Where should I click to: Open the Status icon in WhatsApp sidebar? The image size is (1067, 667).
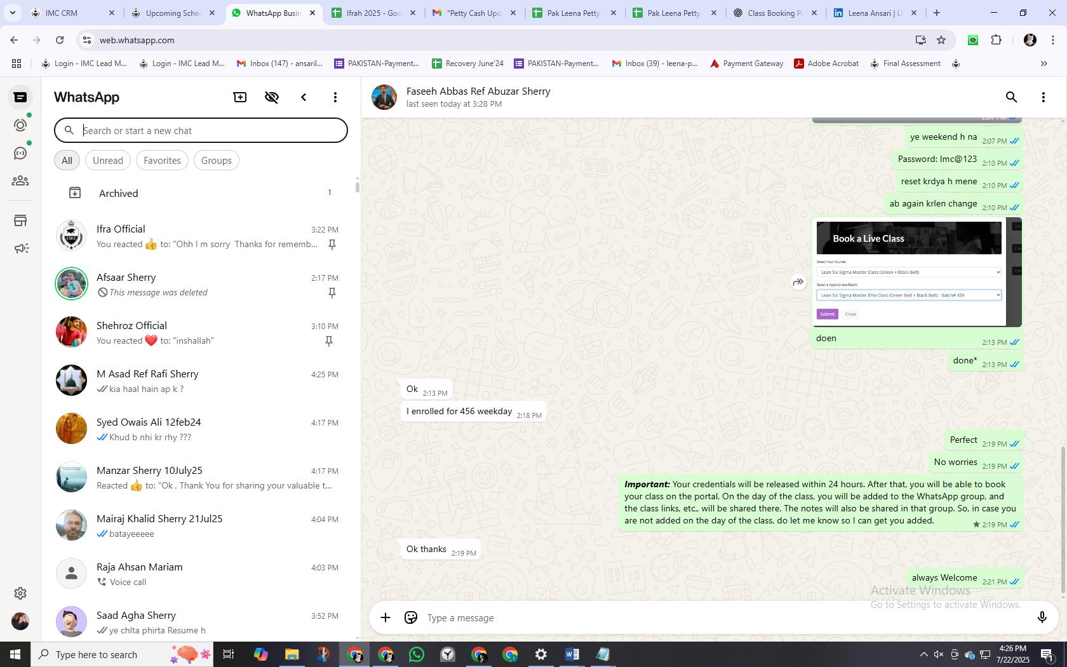20,125
